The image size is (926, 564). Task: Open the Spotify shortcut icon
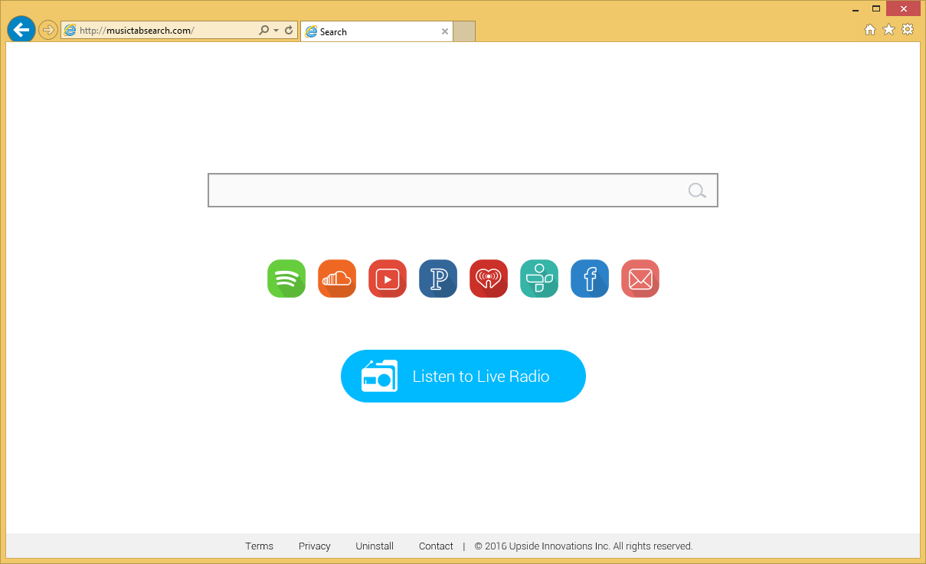[286, 279]
